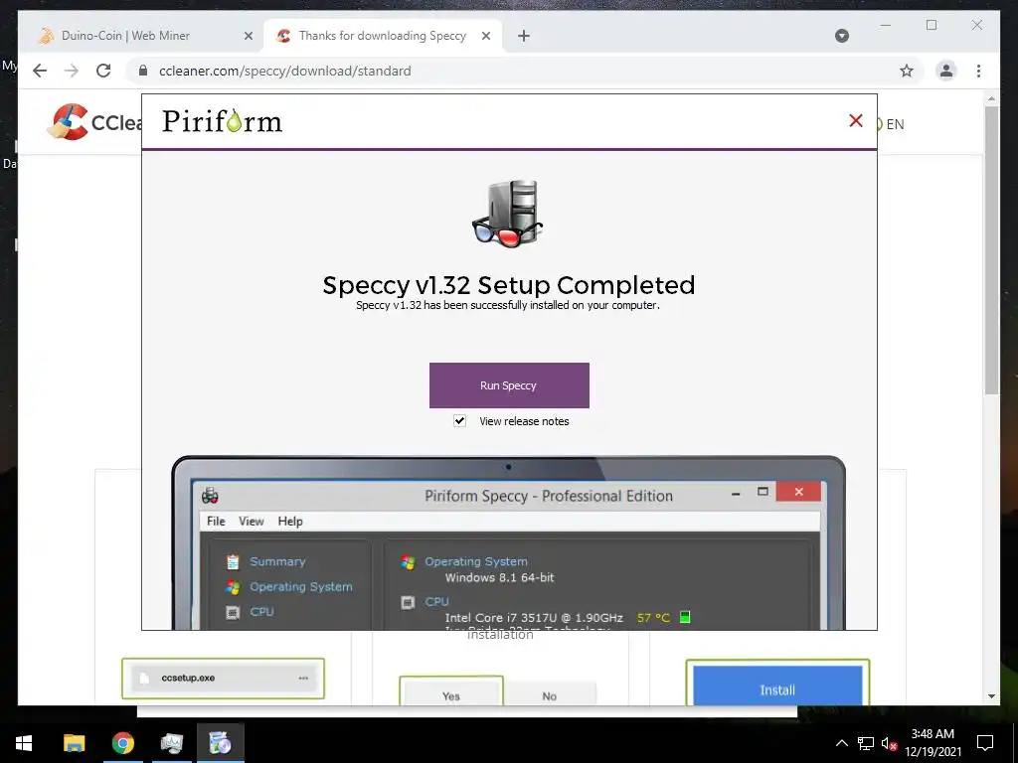Image resolution: width=1018 pixels, height=763 pixels.
Task: Click the network icon in system tray
Action: click(866, 743)
